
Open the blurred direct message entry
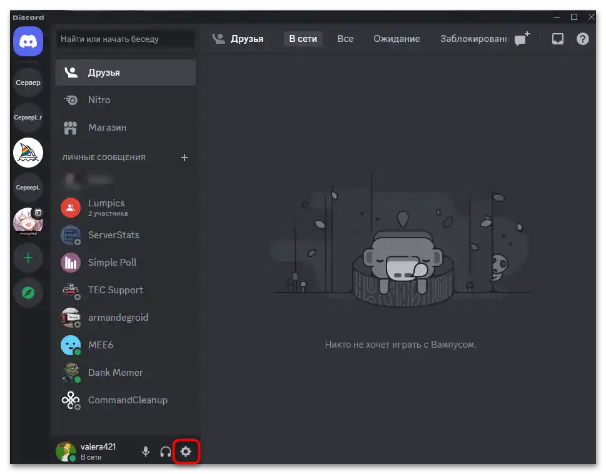pyautogui.click(x=126, y=180)
